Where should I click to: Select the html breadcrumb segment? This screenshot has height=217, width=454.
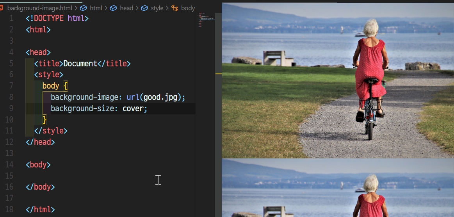tap(96, 8)
